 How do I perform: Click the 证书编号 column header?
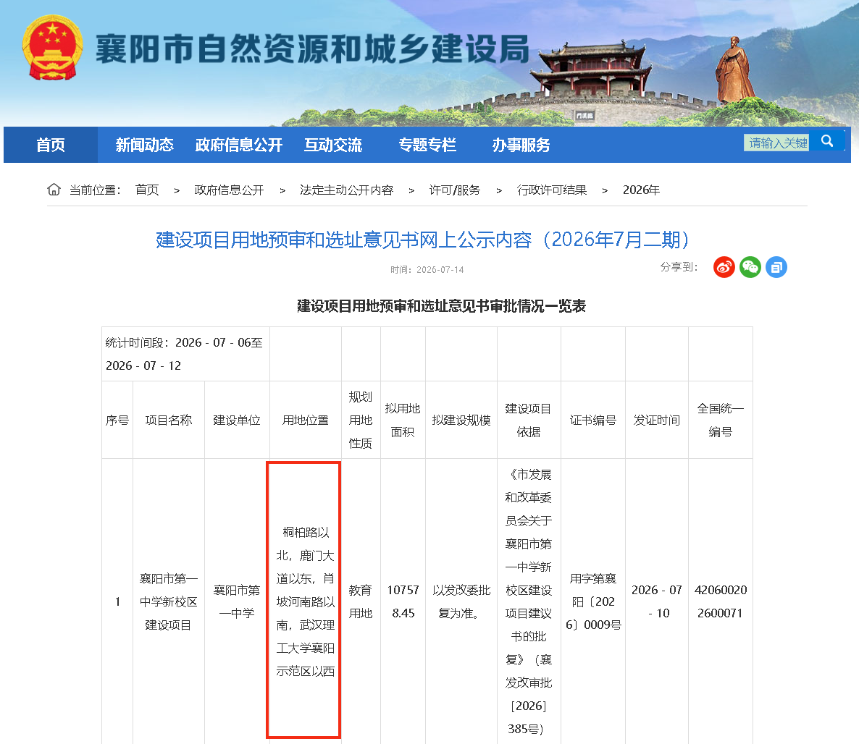click(x=592, y=420)
